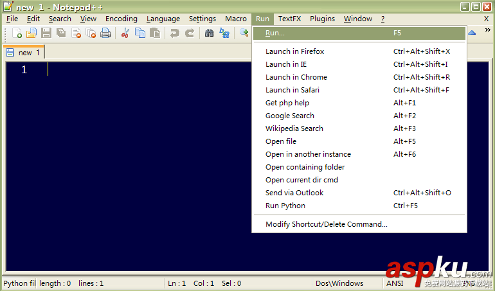Open Find with the binoculars icon

(x=209, y=33)
